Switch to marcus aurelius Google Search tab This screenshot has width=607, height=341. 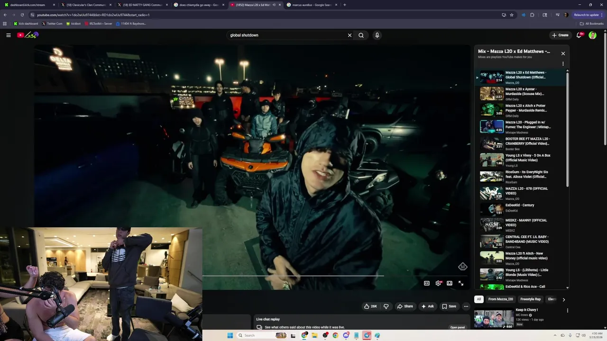click(x=311, y=5)
